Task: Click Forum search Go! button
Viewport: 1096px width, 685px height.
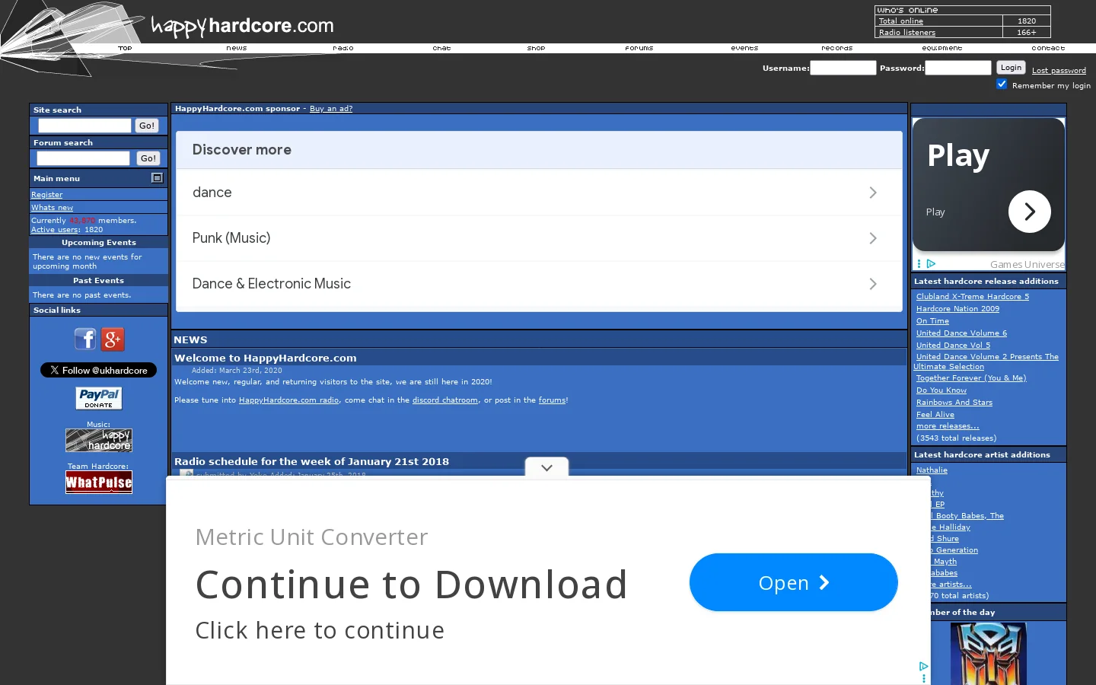Action: (x=148, y=158)
